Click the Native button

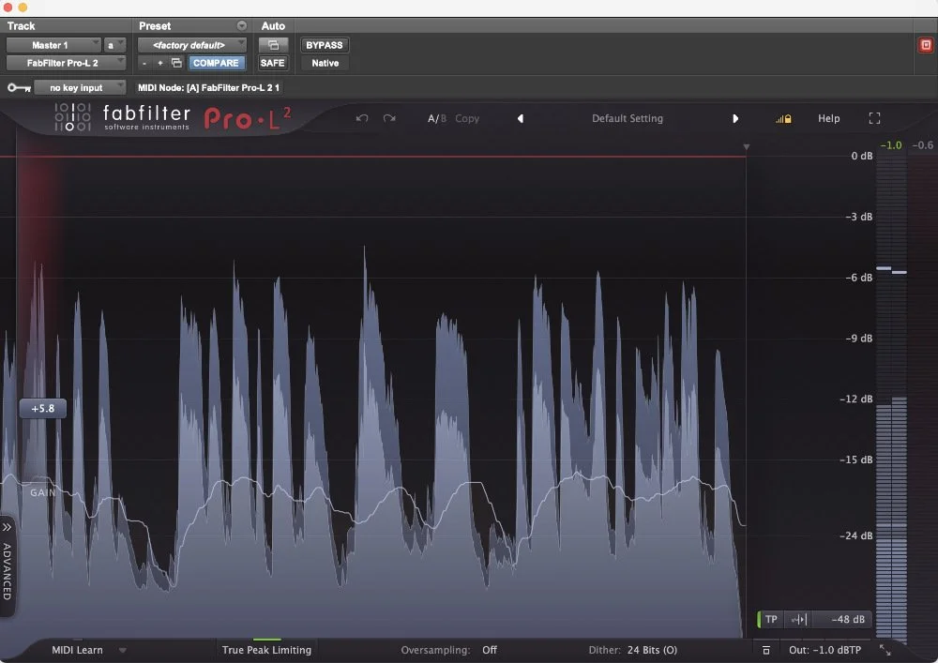325,63
